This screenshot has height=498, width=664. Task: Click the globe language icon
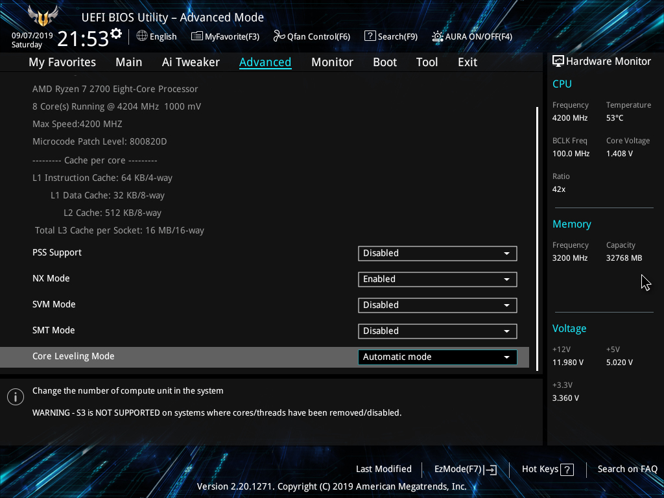[142, 36]
